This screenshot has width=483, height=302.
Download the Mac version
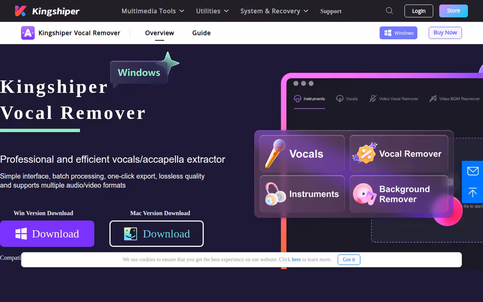click(x=157, y=234)
